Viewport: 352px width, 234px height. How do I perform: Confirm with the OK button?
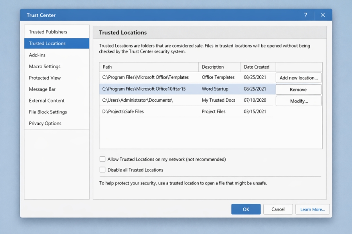point(246,209)
